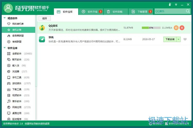Open the user avatar profile

pos(9,8)
